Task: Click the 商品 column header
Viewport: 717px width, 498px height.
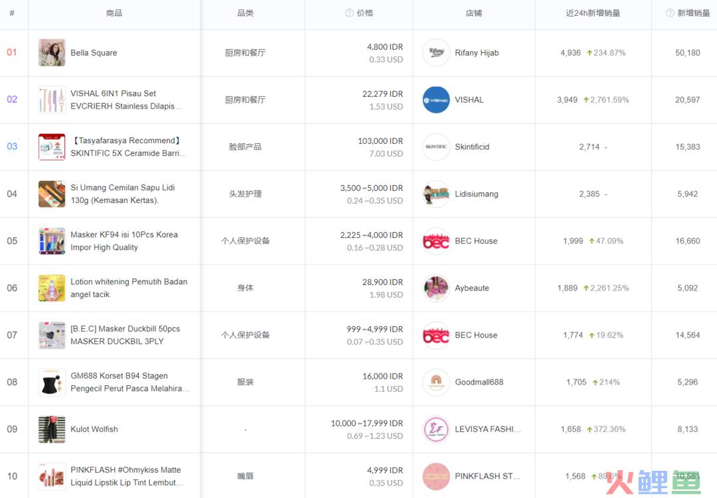Action: pyautogui.click(x=114, y=13)
